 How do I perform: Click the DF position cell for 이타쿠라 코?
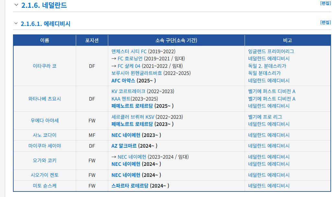92,66
